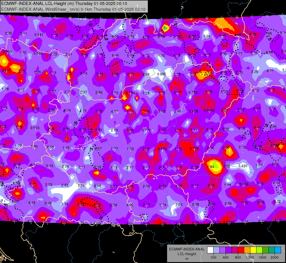
Task: Click the wind shear value 4.24
Action: [x=67, y=110]
